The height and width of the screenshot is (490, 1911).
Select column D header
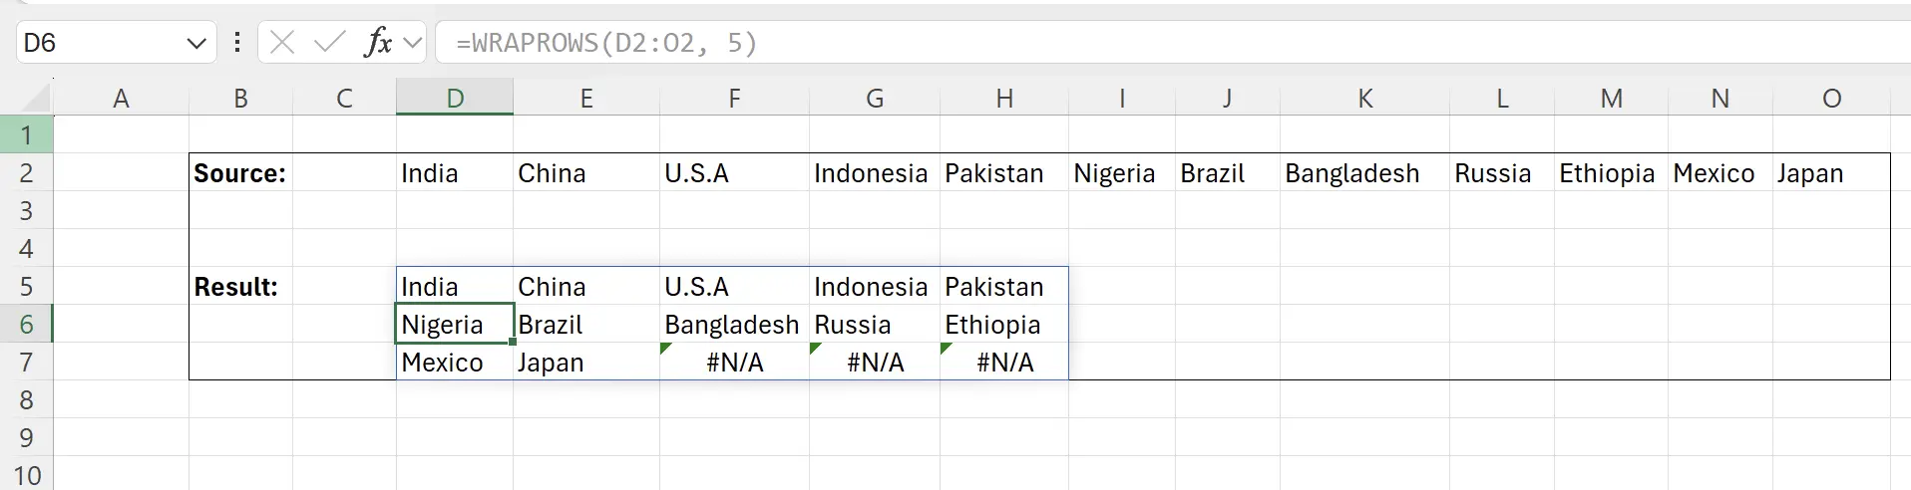coord(455,98)
